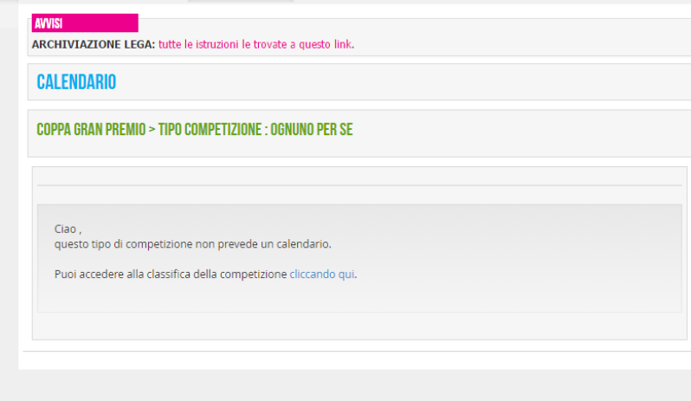691x401 pixels.
Task: Click the word 'TIPO COMPETIZIONE' in heading
Action: coord(210,130)
